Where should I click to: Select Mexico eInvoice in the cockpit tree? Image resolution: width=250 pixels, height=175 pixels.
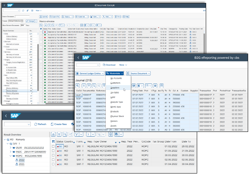coord(12,91)
